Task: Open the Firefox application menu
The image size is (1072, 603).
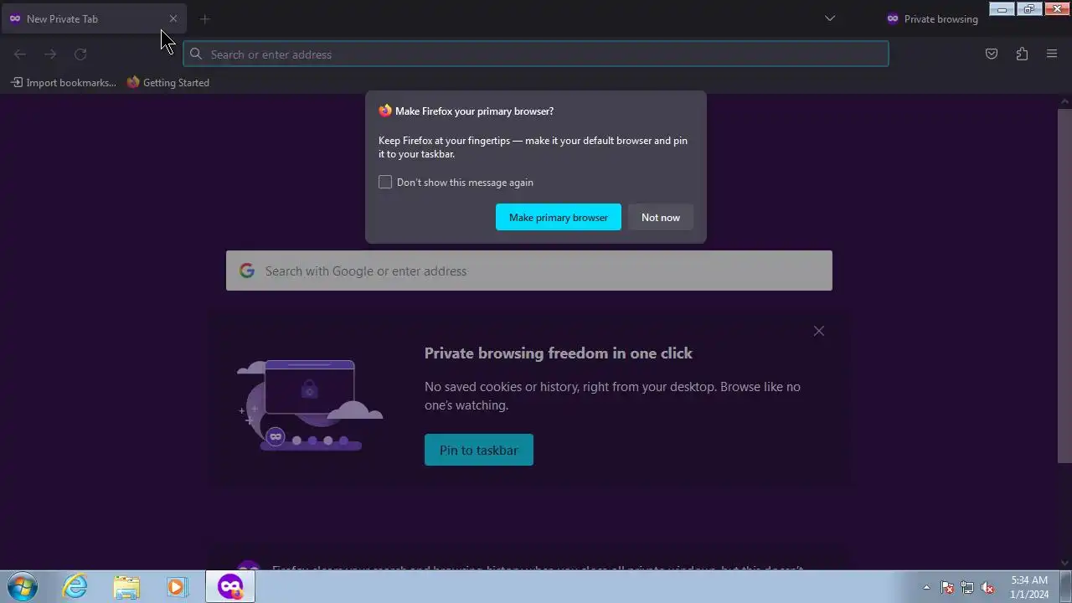Action: tap(1052, 54)
